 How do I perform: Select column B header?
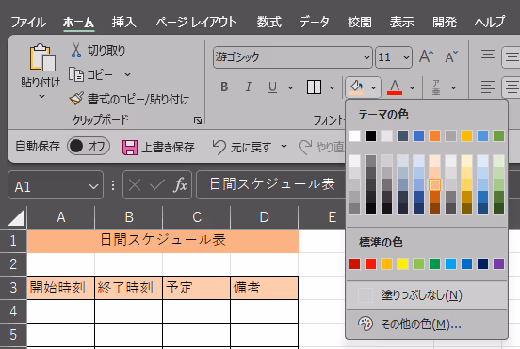pyautogui.click(x=129, y=217)
